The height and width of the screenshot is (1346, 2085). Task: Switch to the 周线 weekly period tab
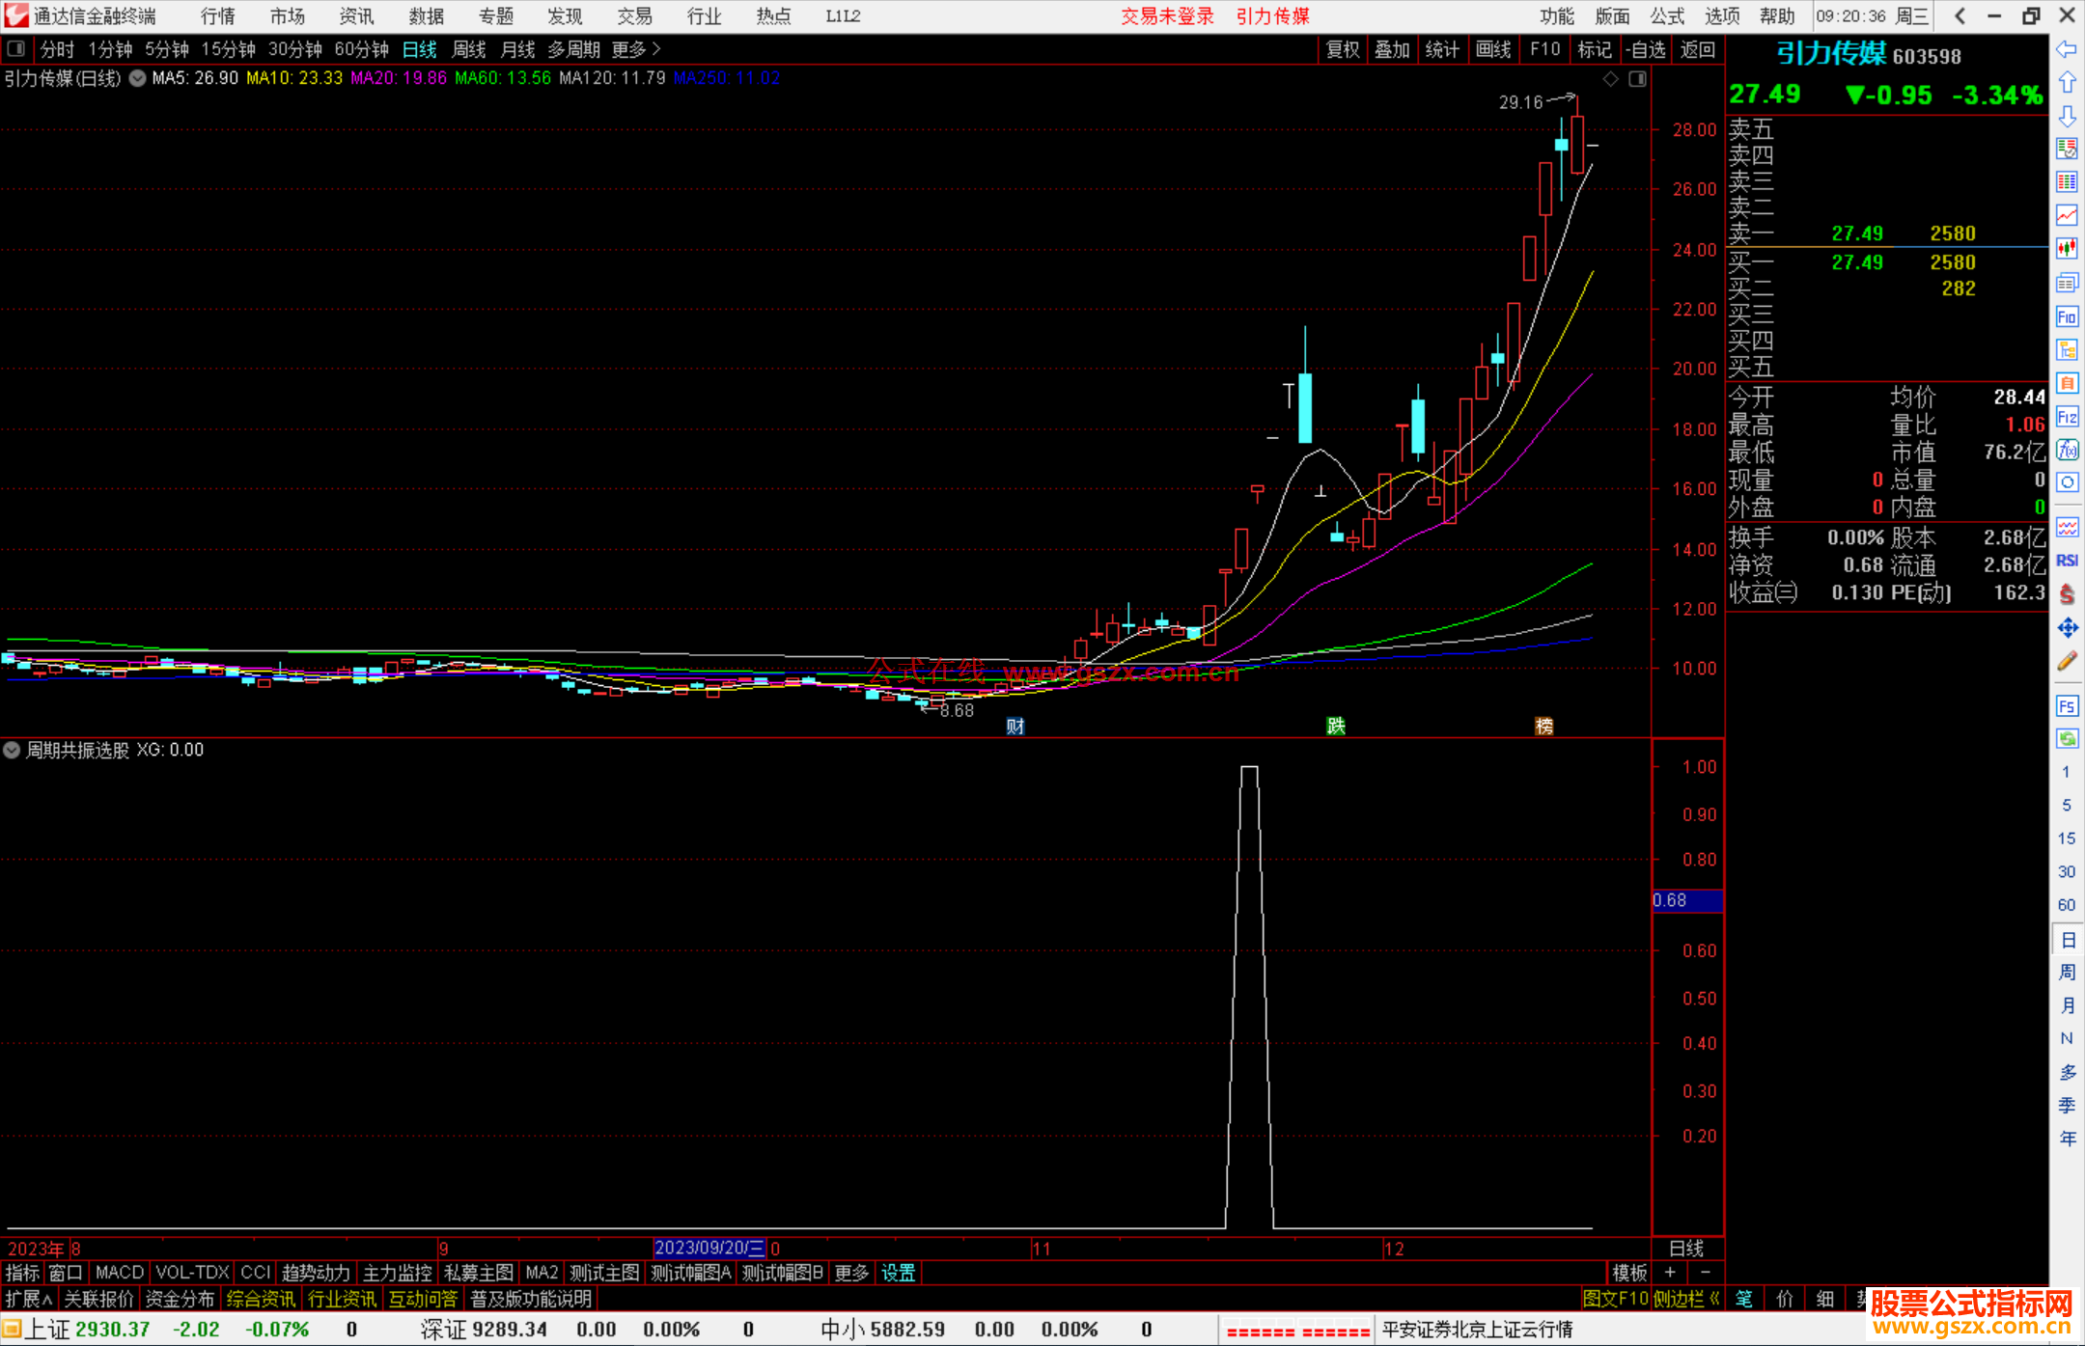[x=469, y=49]
